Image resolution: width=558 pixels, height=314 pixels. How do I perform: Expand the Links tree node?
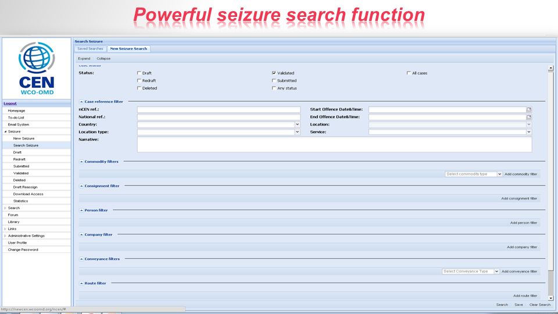click(x=5, y=229)
